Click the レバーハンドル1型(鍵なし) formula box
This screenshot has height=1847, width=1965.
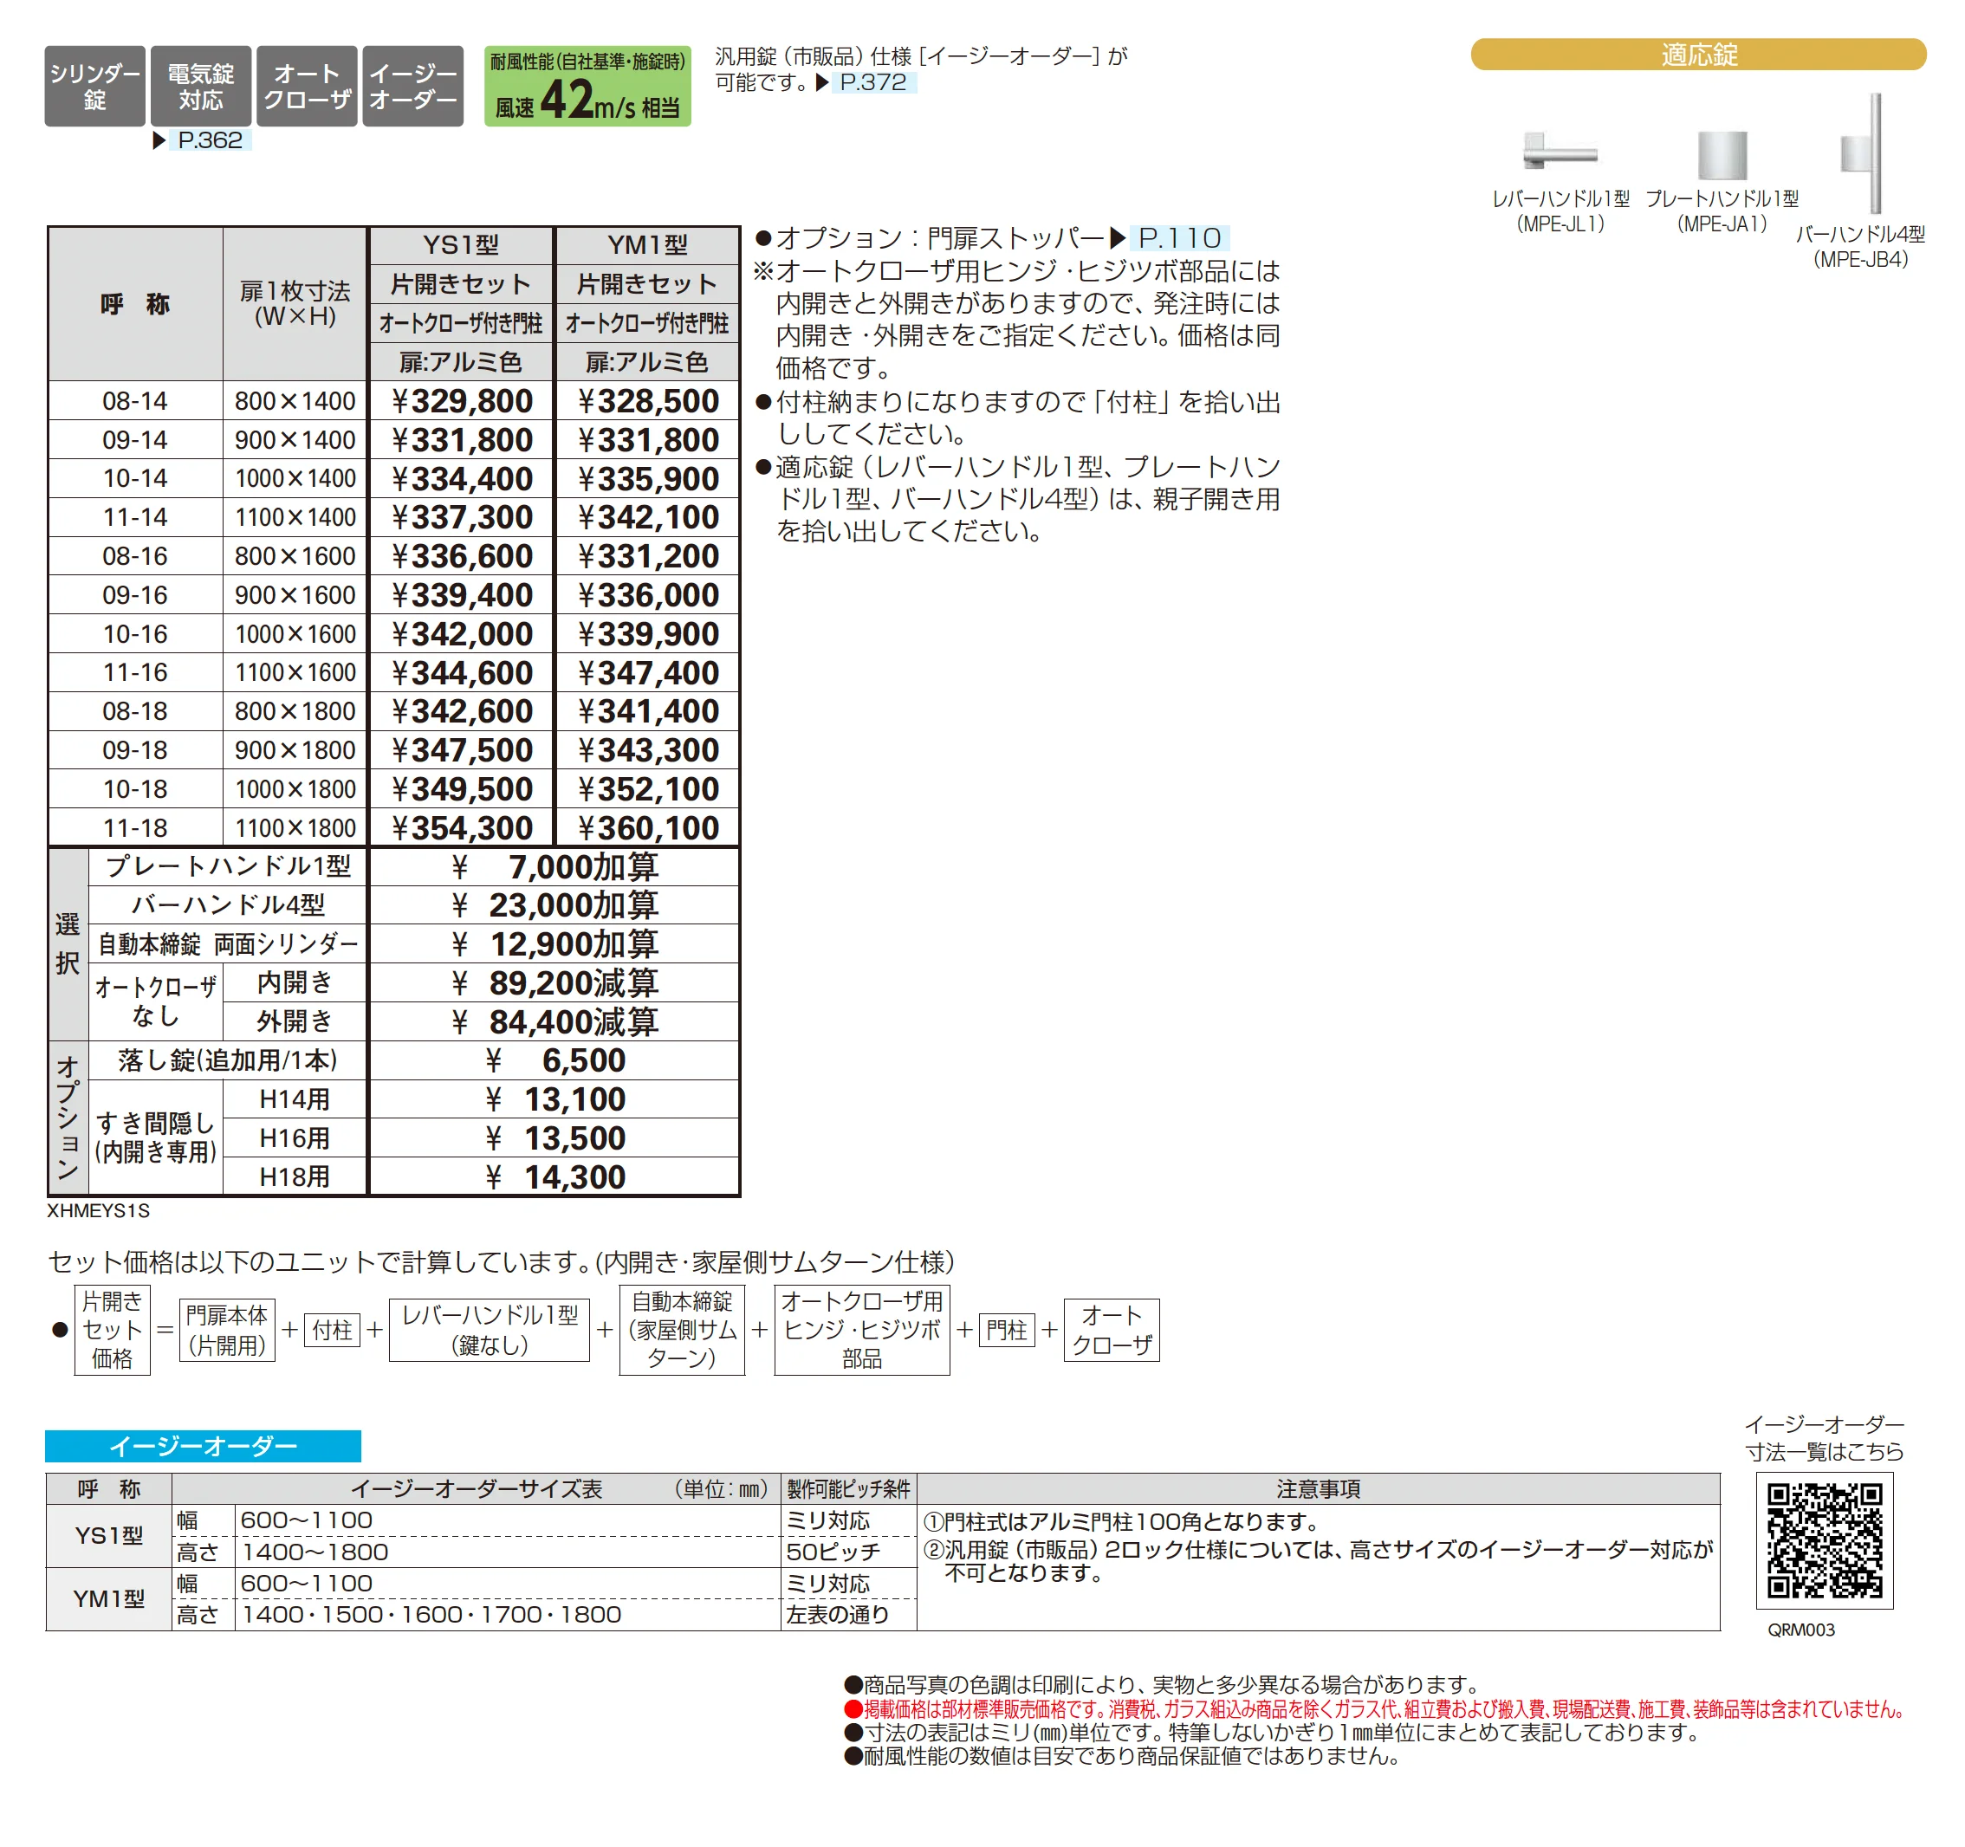pyautogui.click(x=490, y=1330)
